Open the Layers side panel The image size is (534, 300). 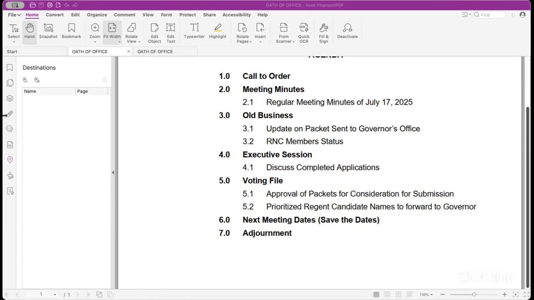[10, 98]
